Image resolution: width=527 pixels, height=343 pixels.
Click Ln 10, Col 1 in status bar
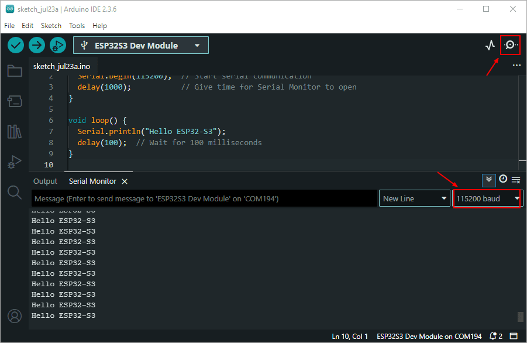coord(350,337)
